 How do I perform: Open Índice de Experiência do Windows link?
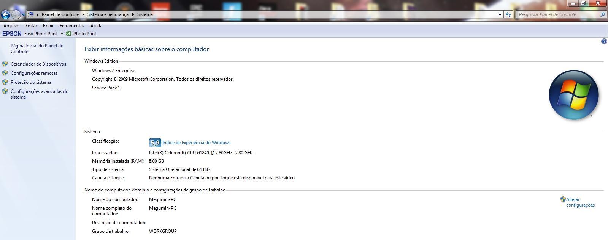click(x=196, y=143)
